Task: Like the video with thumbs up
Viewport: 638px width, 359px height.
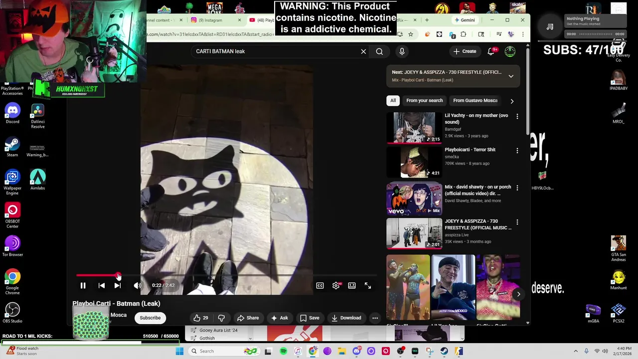Action: coord(200,318)
